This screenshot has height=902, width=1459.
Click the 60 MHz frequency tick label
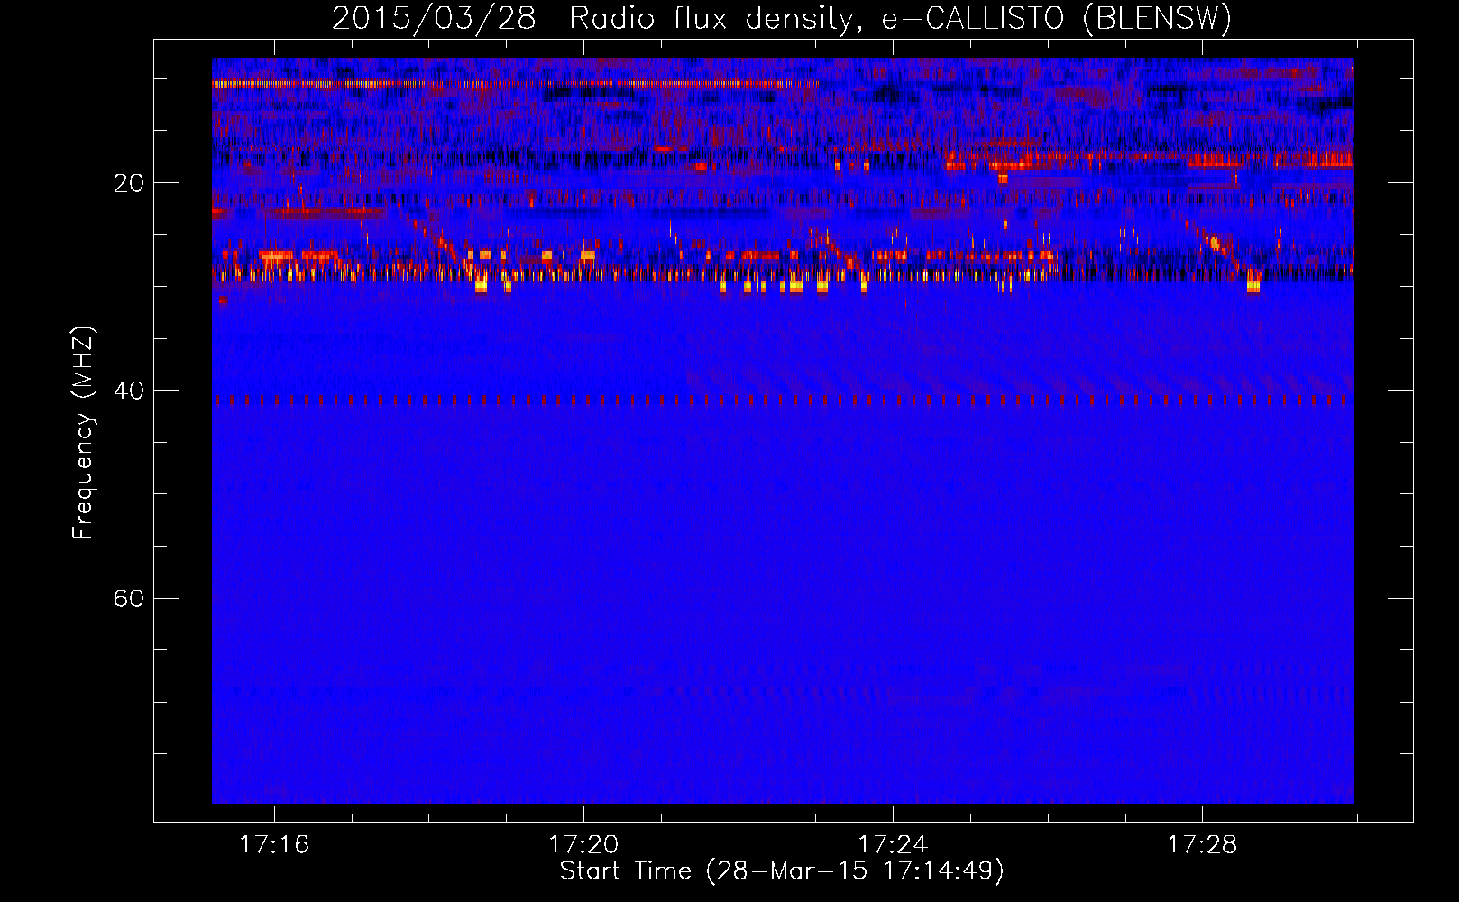pyautogui.click(x=128, y=598)
